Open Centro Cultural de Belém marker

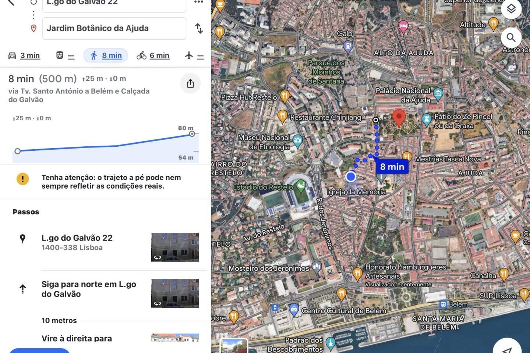[294, 310]
